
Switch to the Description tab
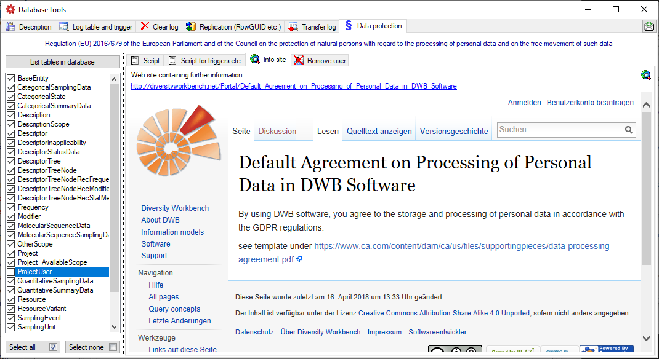pyautogui.click(x=28, y=27)
